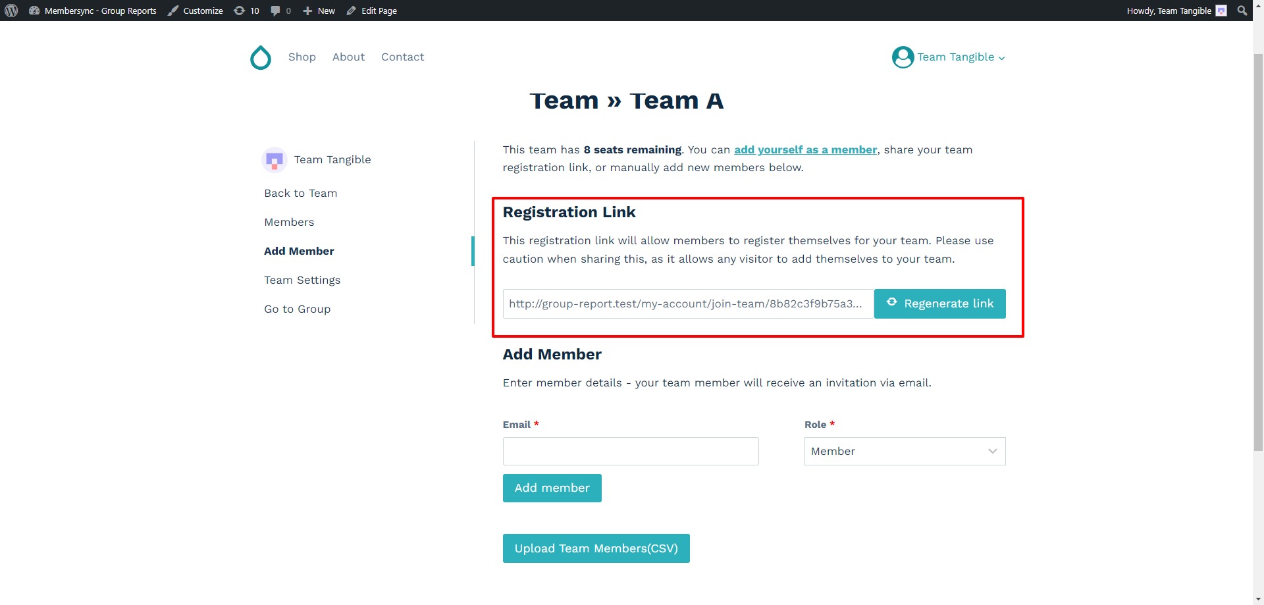Open the WordPress logo menu
The width and height of the screenshot is (1264, 605).
coord(11,11)
